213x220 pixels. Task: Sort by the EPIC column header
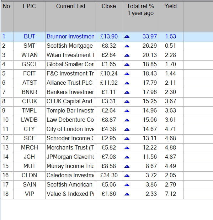click(x=30, y=17)
